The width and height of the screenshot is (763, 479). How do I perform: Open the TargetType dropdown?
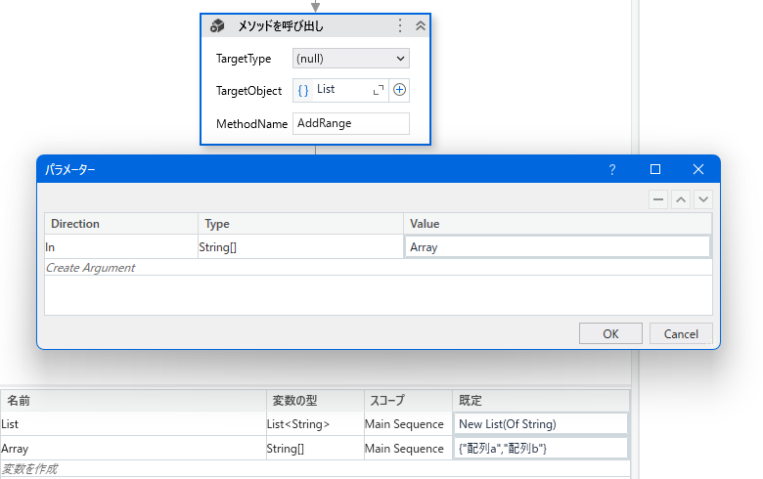[350, 59]
